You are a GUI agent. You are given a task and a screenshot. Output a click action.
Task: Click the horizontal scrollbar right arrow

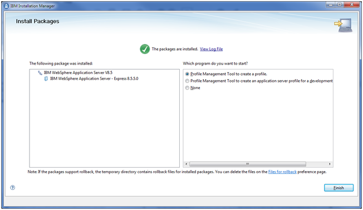tap(330, 164)
